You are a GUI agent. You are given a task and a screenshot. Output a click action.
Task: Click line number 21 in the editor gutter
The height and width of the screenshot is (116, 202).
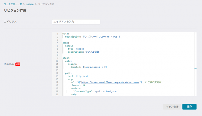(57, 94)
